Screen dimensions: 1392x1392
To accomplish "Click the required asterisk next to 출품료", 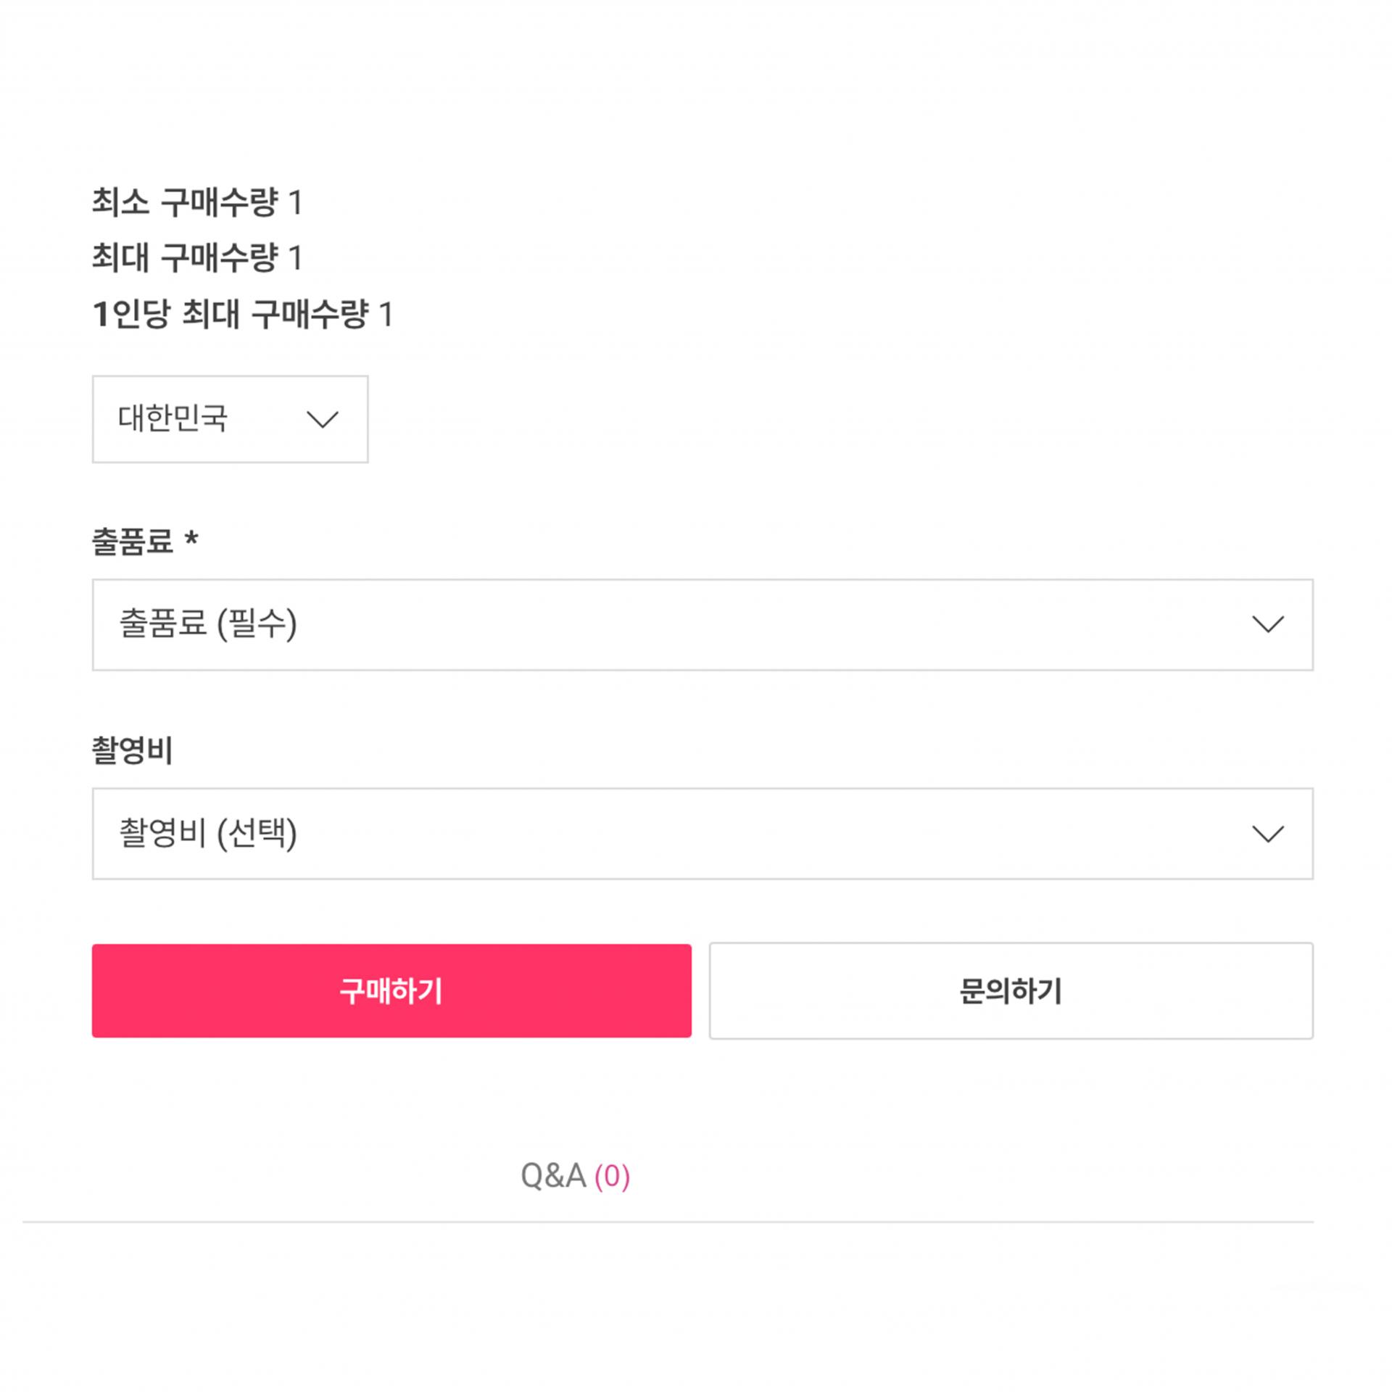I will [x=191, y=539].
